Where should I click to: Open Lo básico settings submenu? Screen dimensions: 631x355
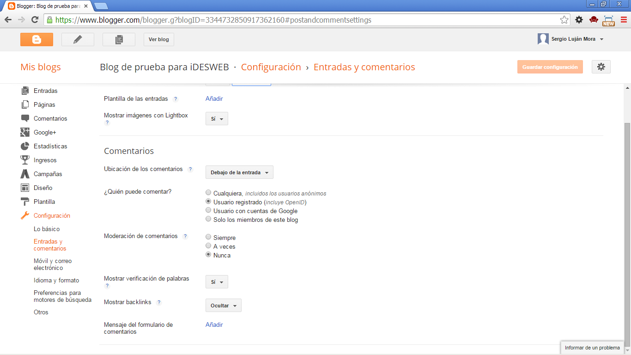(47, 229)
